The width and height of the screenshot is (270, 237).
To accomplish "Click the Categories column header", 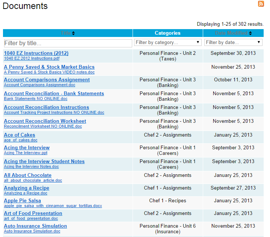I will [168, 33].
